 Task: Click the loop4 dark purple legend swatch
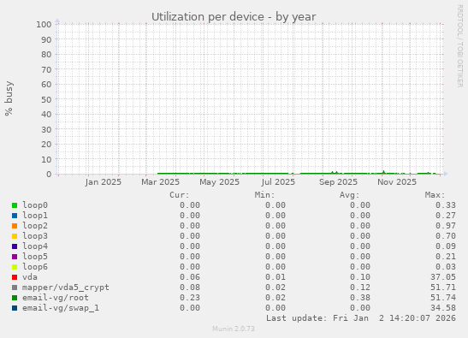(15, 246)
